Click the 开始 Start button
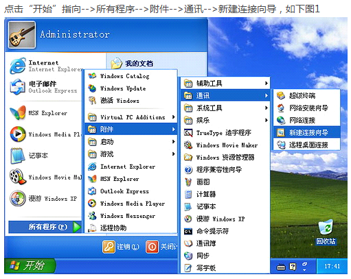This screenshot has width=351, height=279. click(x=30, y=266)
